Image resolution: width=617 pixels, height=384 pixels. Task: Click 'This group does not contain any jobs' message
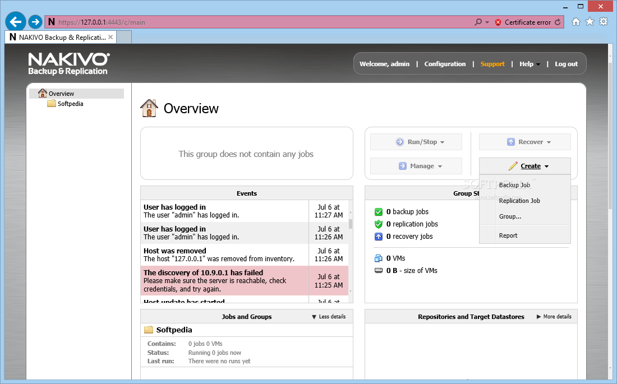pos(246,154)
